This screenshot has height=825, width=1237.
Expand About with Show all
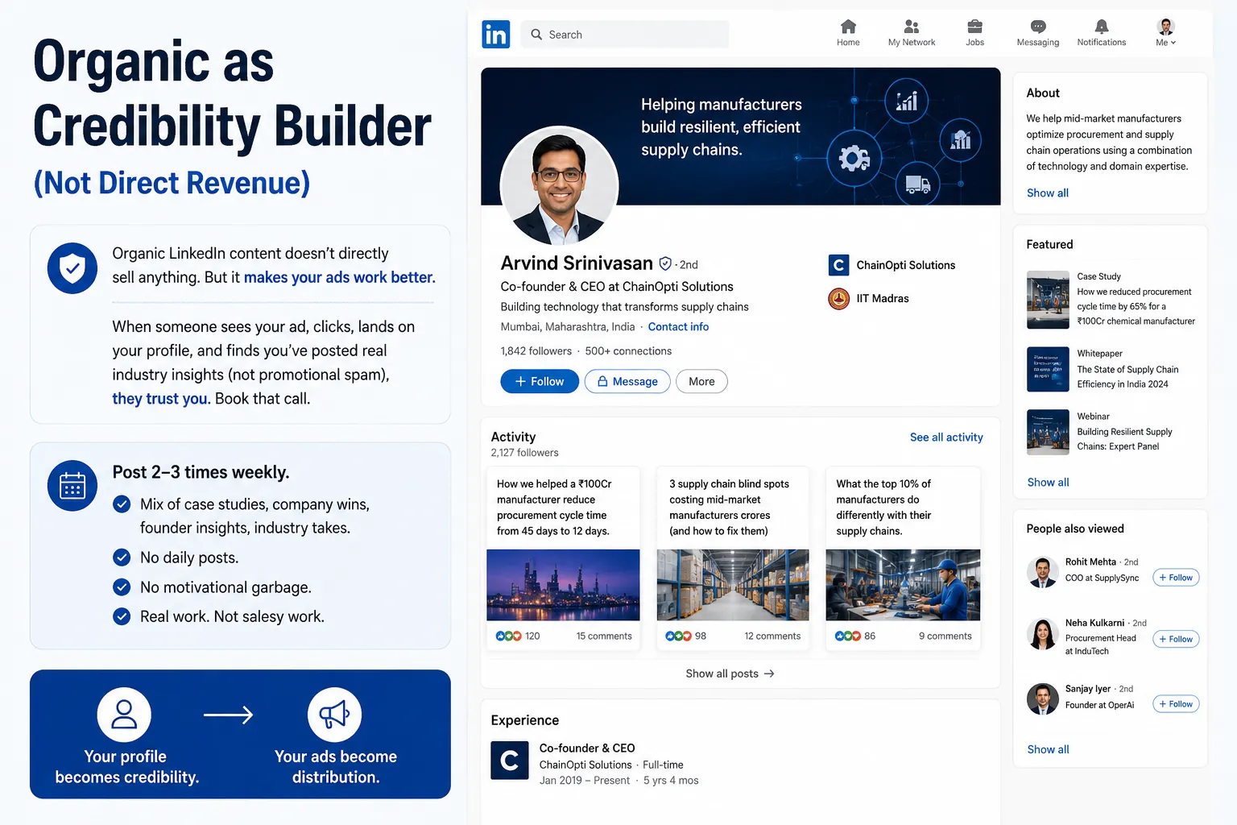coord(1047,193)
